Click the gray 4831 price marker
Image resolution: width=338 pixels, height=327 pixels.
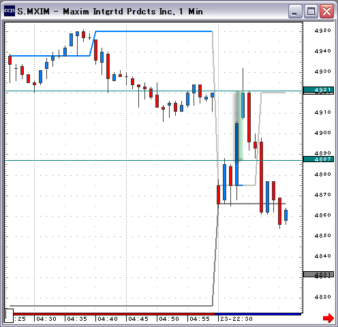coord(318,275)
